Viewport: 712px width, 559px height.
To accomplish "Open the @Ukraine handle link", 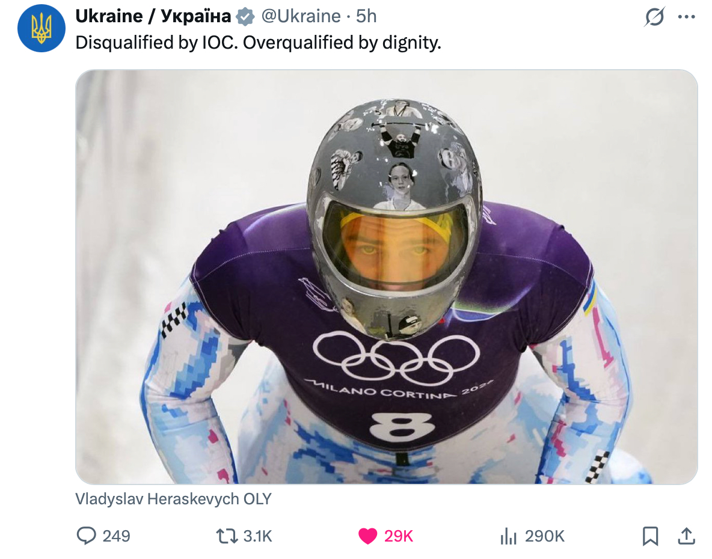I will tap(301, 16).
